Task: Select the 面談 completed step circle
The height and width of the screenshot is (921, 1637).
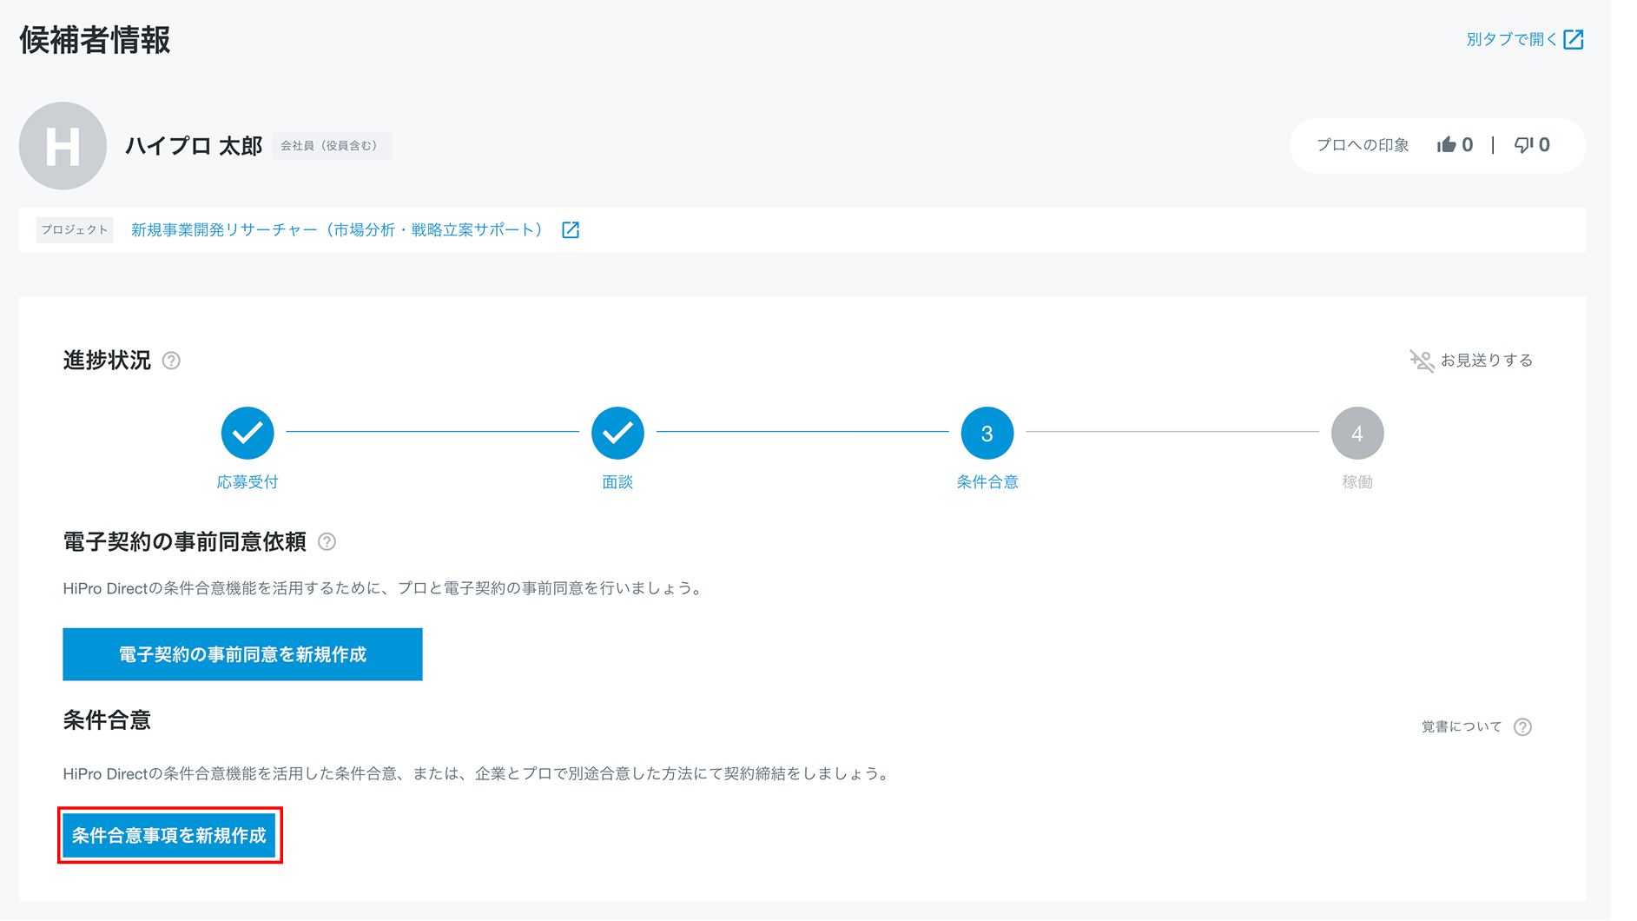Action: coord(617,433)
